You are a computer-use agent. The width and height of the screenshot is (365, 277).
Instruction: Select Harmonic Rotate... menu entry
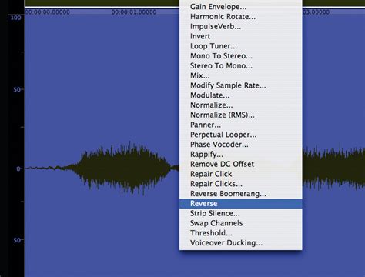(x=240, y=17)
